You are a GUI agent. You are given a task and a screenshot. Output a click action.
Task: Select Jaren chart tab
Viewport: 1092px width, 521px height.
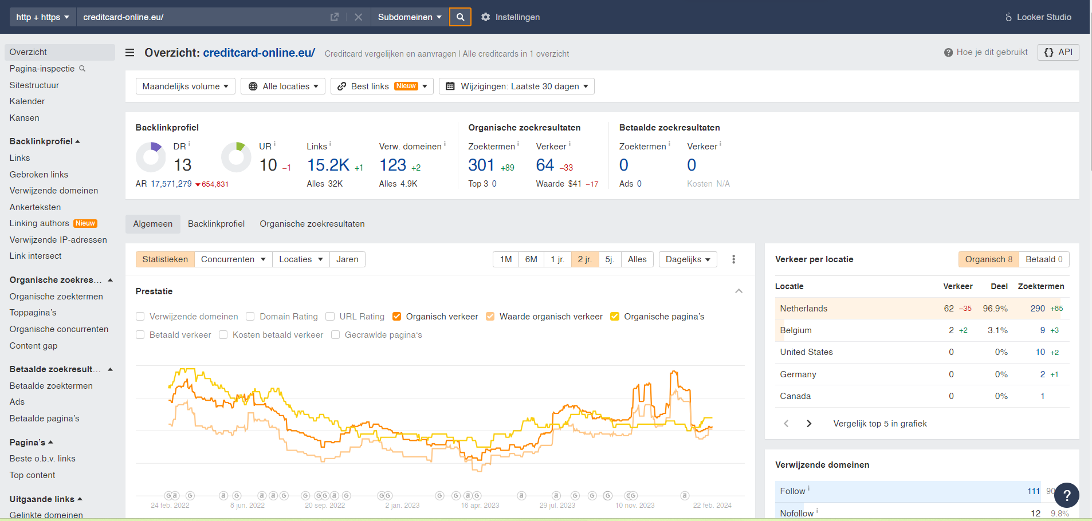347,259
